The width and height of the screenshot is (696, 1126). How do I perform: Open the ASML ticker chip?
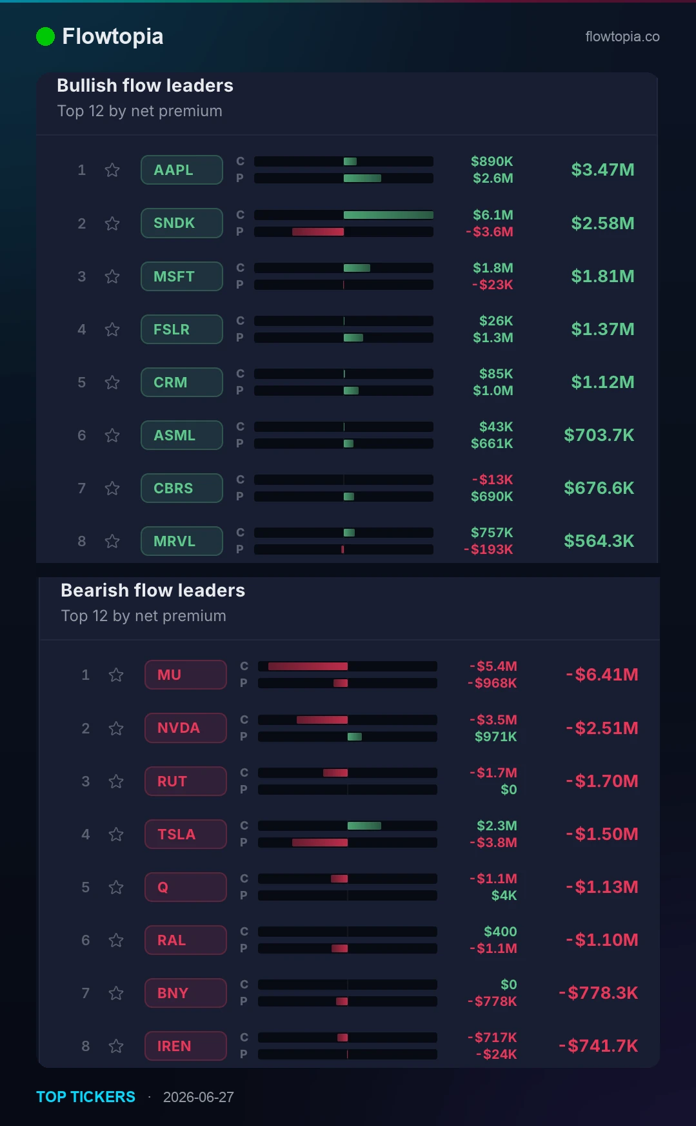tap(182, 435)
